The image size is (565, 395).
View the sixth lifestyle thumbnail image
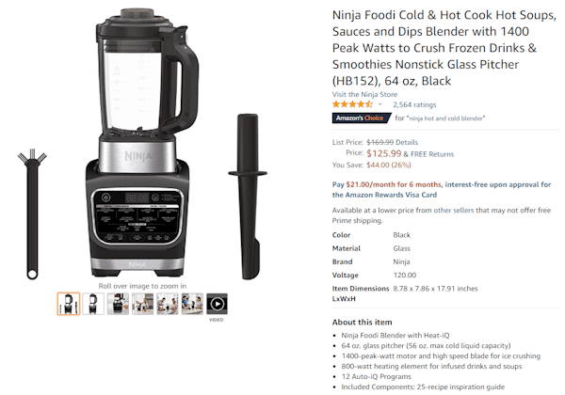192,304
